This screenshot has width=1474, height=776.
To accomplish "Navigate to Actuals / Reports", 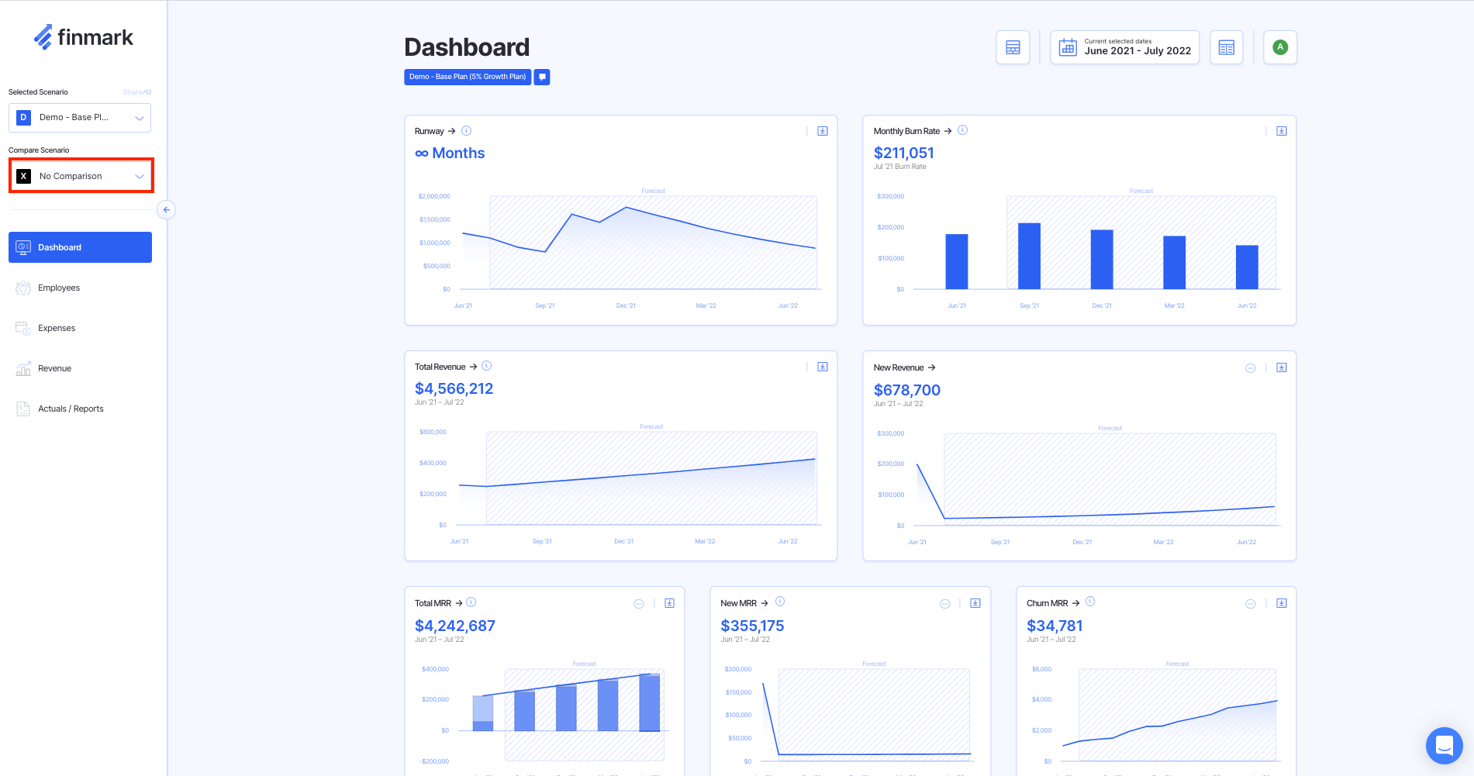I will pos(71,409).
